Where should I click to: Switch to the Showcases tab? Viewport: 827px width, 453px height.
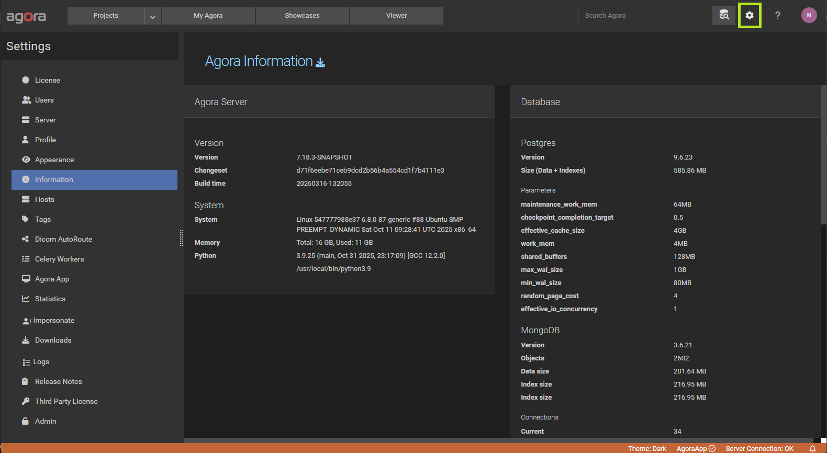(302, 16)
